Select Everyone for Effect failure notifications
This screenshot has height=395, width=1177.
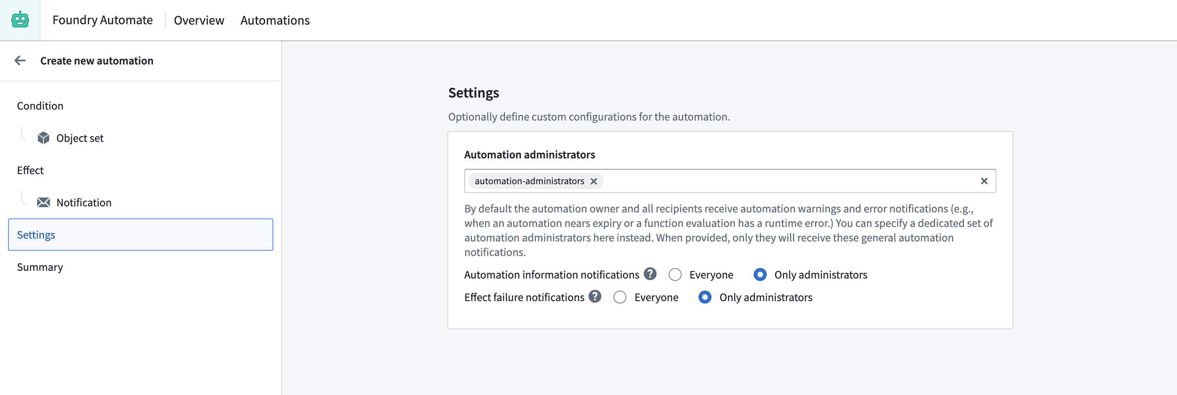click(x=620, y=297)
